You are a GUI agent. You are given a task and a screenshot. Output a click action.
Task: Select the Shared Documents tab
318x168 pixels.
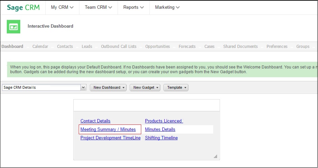point(240,47)
